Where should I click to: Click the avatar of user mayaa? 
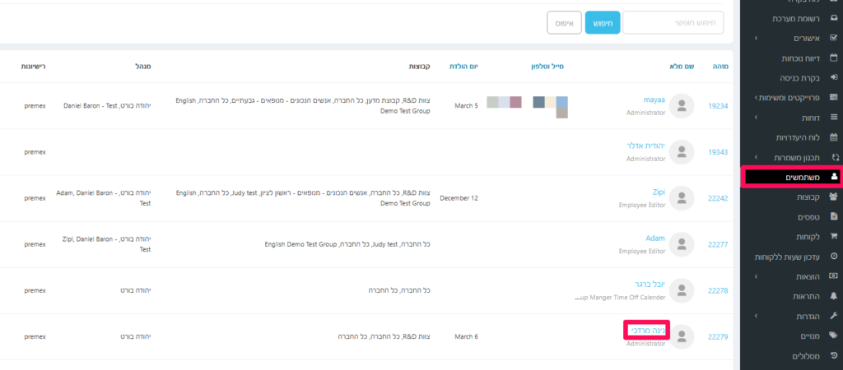pyautogui.click(x=682, y=105)
